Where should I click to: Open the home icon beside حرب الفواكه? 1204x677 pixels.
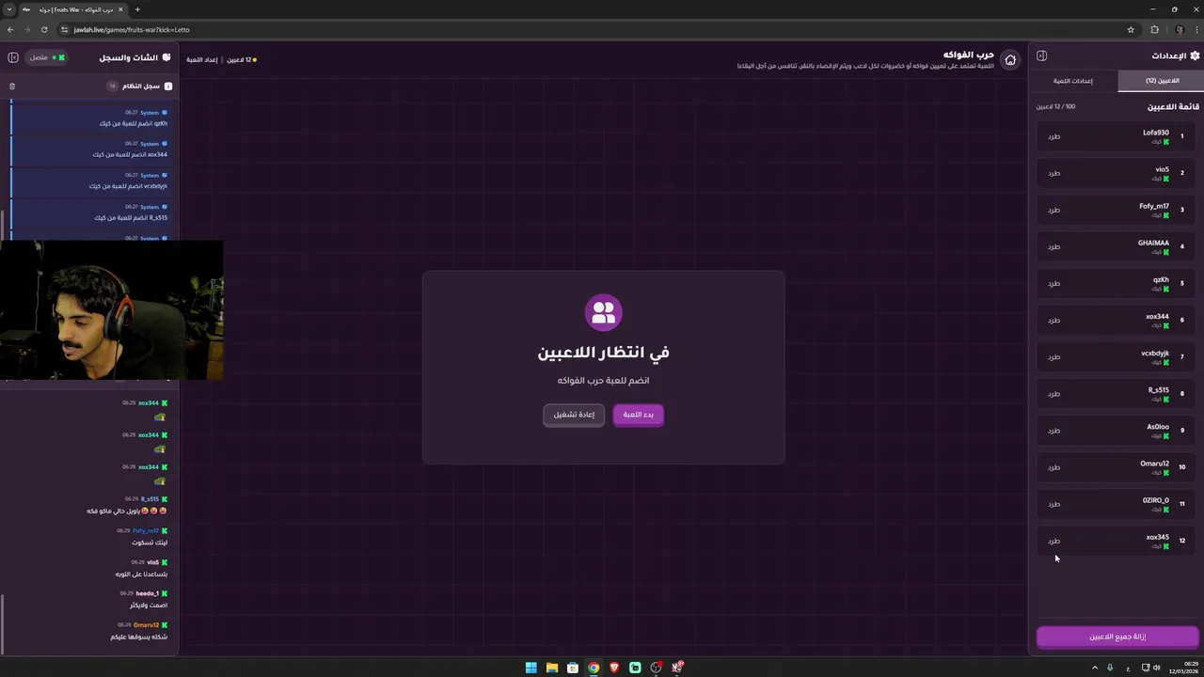click(x=1010, y=60)
